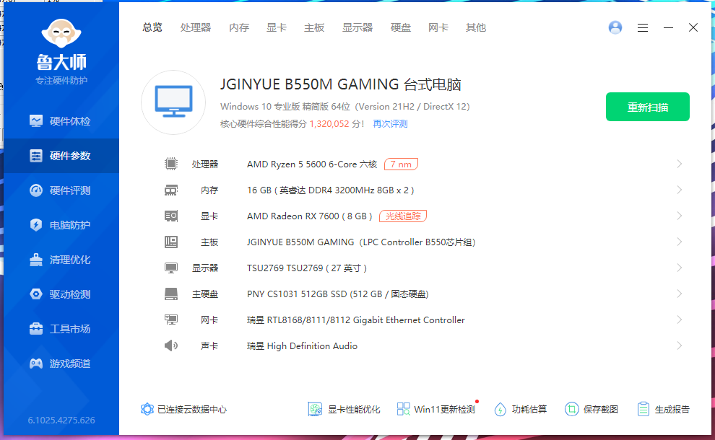Click the 7 nm badge

[401, 164]
